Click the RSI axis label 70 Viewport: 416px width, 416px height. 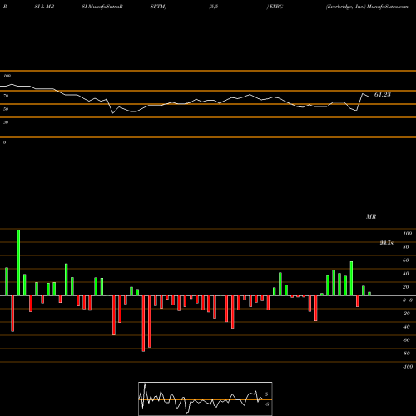point(6,96)
